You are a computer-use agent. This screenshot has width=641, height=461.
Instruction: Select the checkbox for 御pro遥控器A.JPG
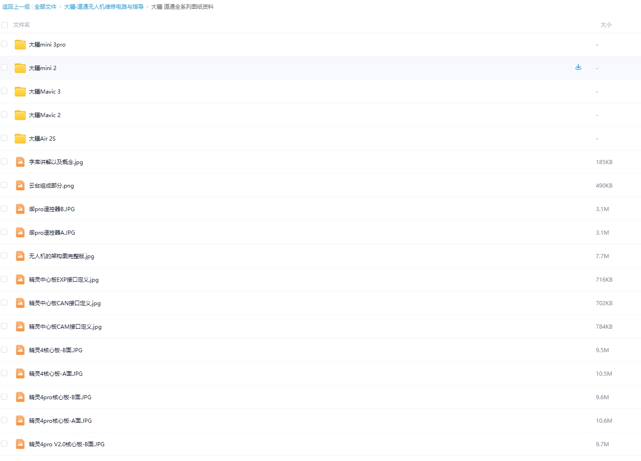pyautogui.click(x=4, y=232)
